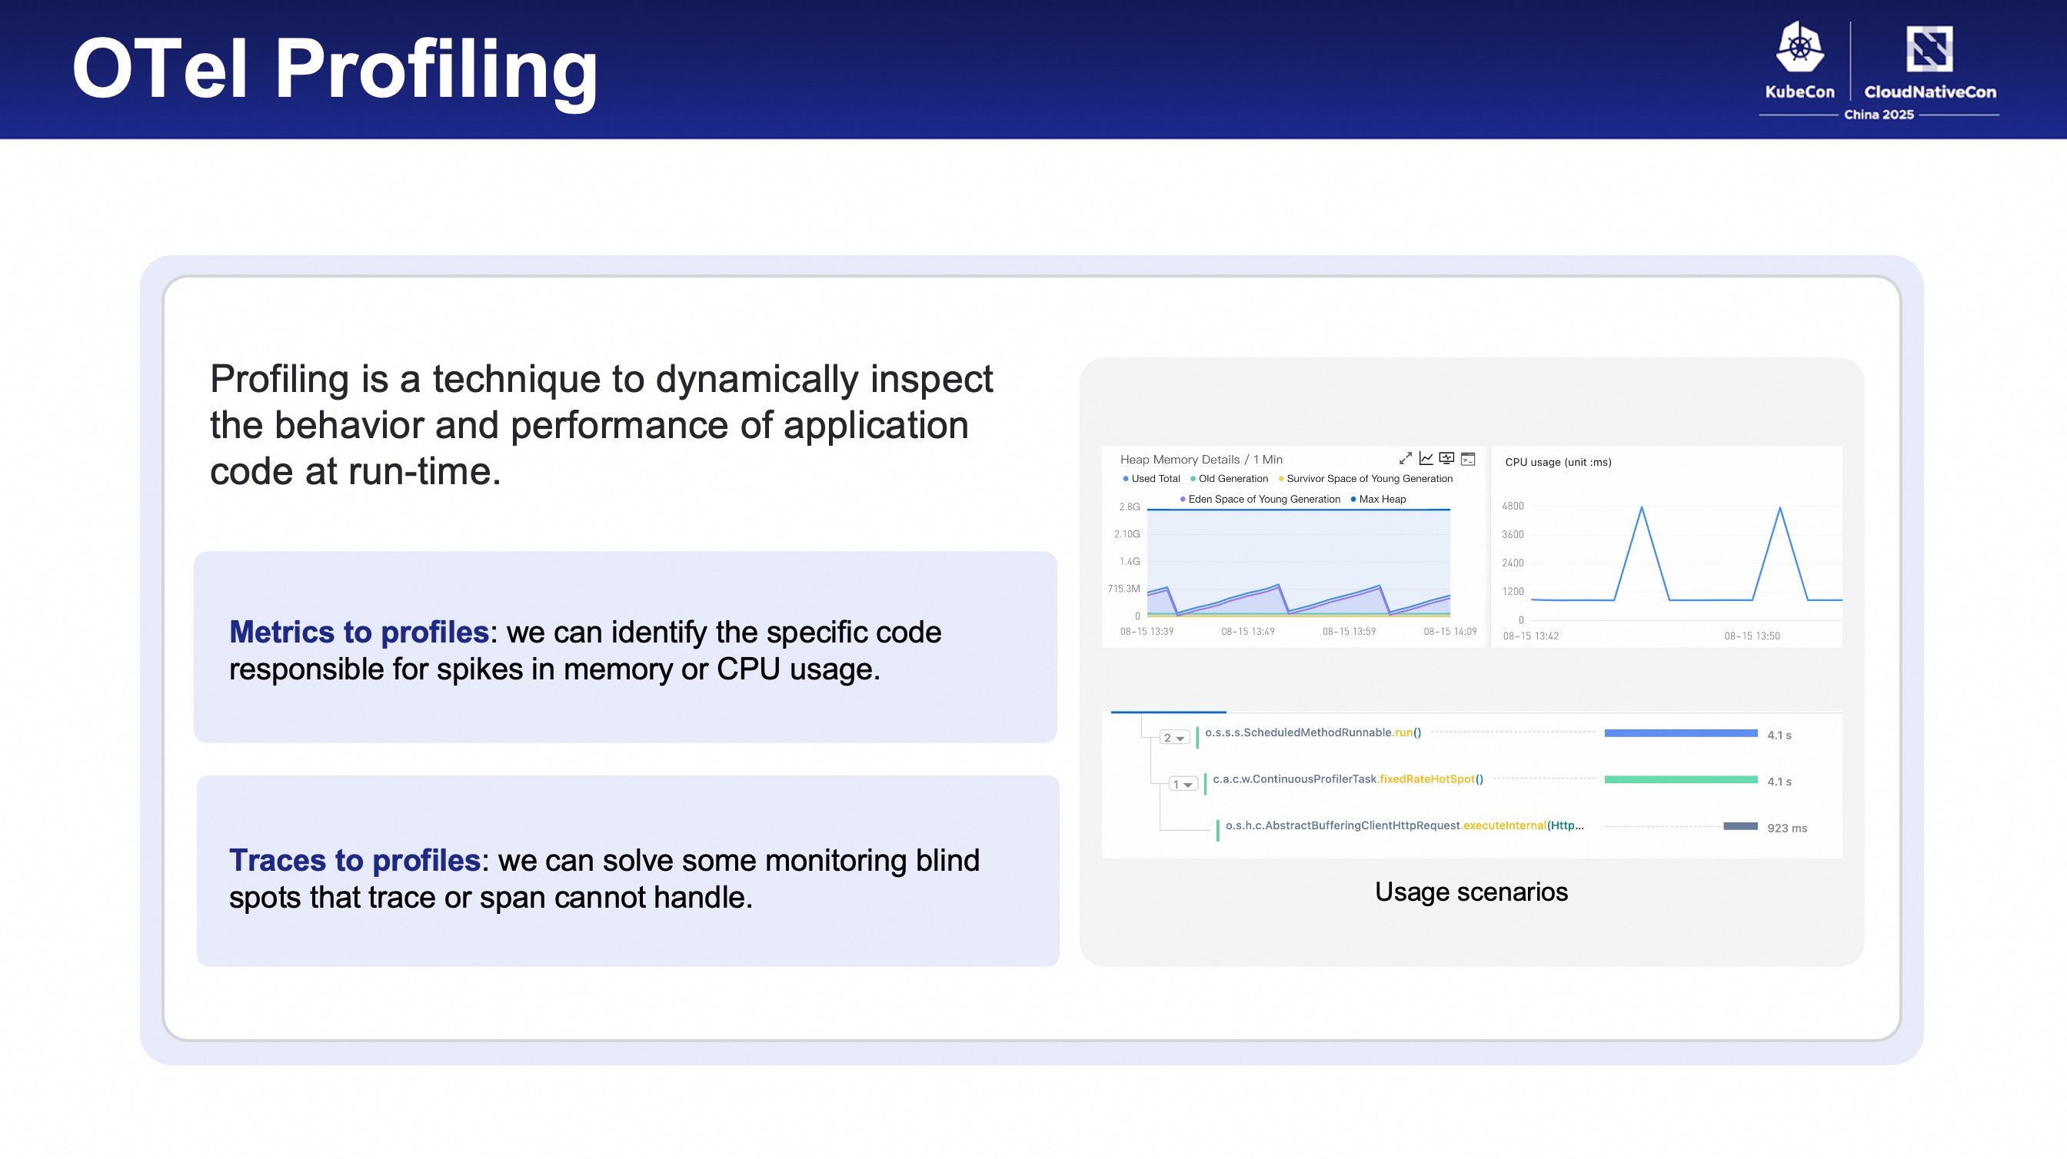The height and width of the screenshot is (1159, 2067).
Task: Click the China 2025 text
Action: click(1879, 115)
